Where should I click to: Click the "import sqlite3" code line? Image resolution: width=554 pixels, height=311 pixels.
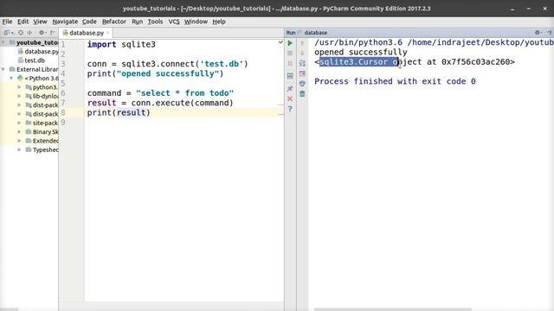[x=121, y=44]
